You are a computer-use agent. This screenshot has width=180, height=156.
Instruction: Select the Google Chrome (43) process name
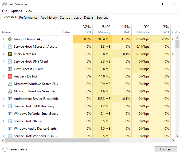(x=28, y=39)
